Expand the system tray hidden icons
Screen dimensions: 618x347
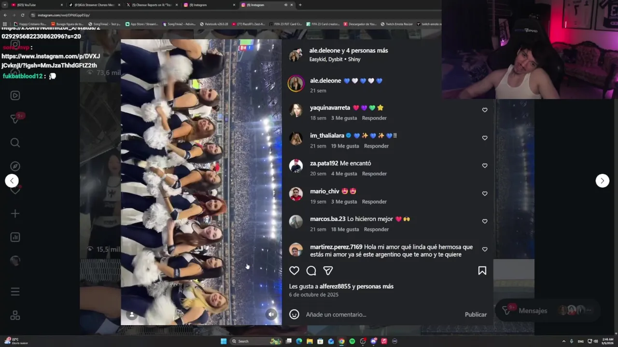click(563, 341)
